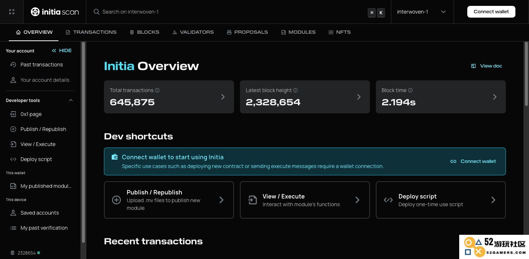Click the sidebar View / Execute icon
The height and width of the screenshot is (259, 529).
[x=13, y=144]
